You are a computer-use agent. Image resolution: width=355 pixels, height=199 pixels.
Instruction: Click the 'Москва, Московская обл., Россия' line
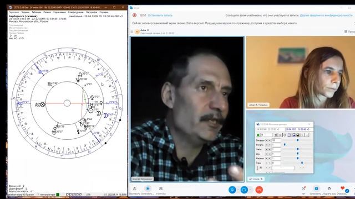[x=29, y=22]
